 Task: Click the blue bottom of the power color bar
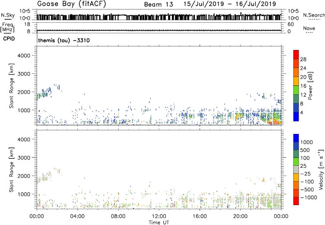point(296,117)
